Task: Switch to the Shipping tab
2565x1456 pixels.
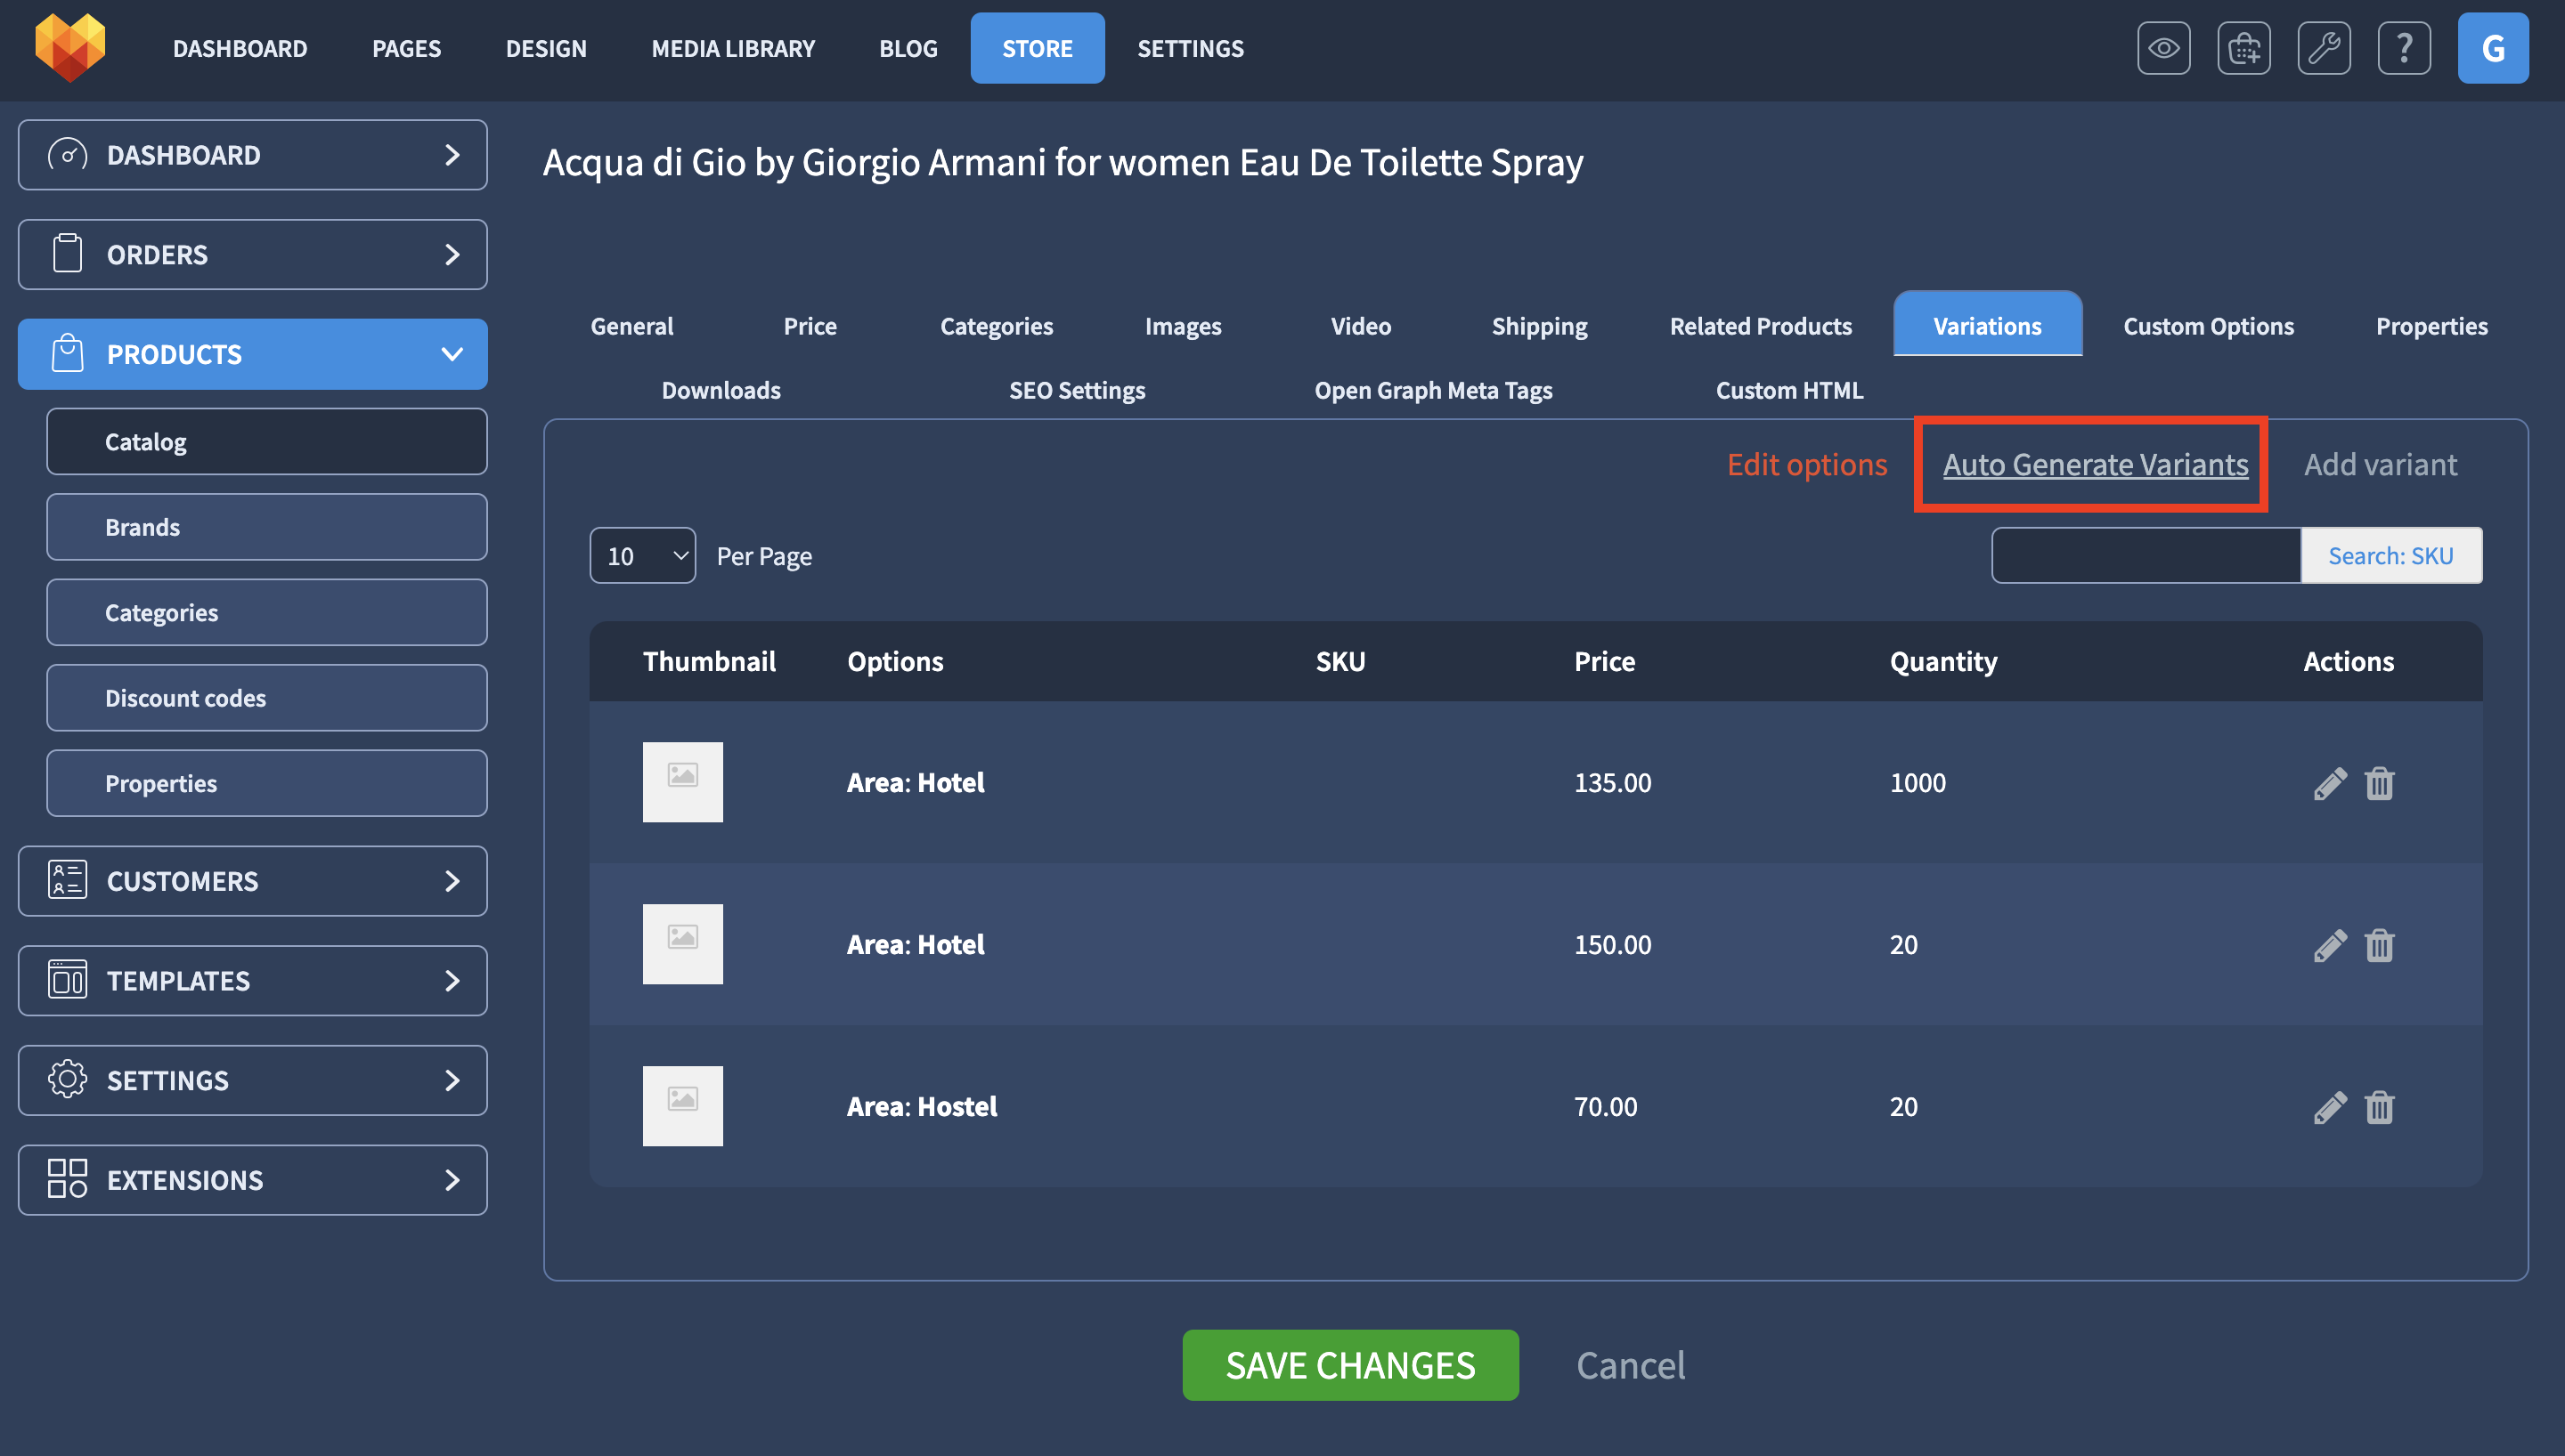Action: tap(1539, 326)
